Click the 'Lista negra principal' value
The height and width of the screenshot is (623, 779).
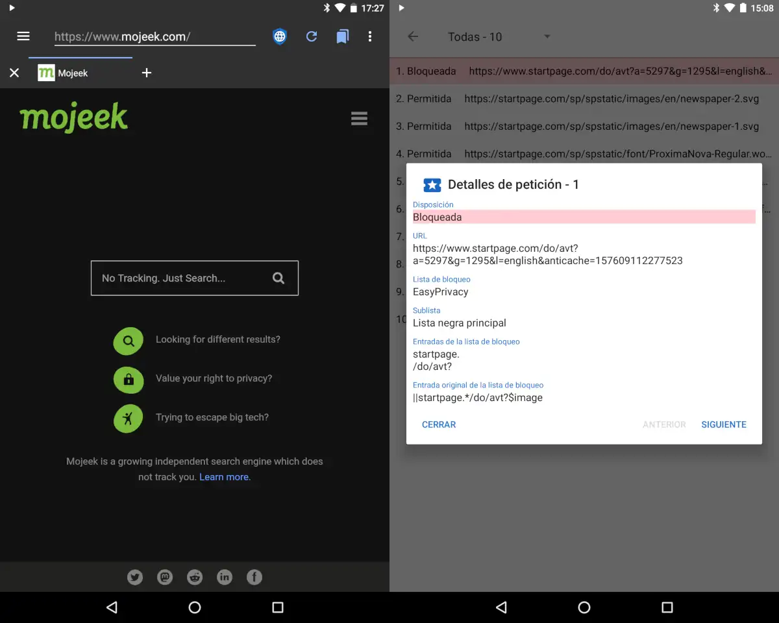pyautogui.click(x=460, y=323)
